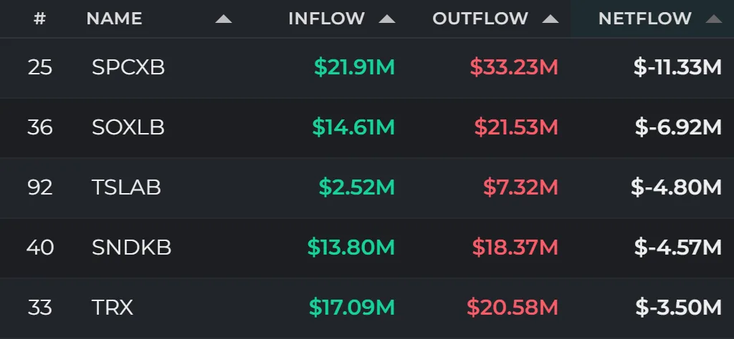Click inflow value $2.52M
734x339 pixels.
(x=357, y=187)
